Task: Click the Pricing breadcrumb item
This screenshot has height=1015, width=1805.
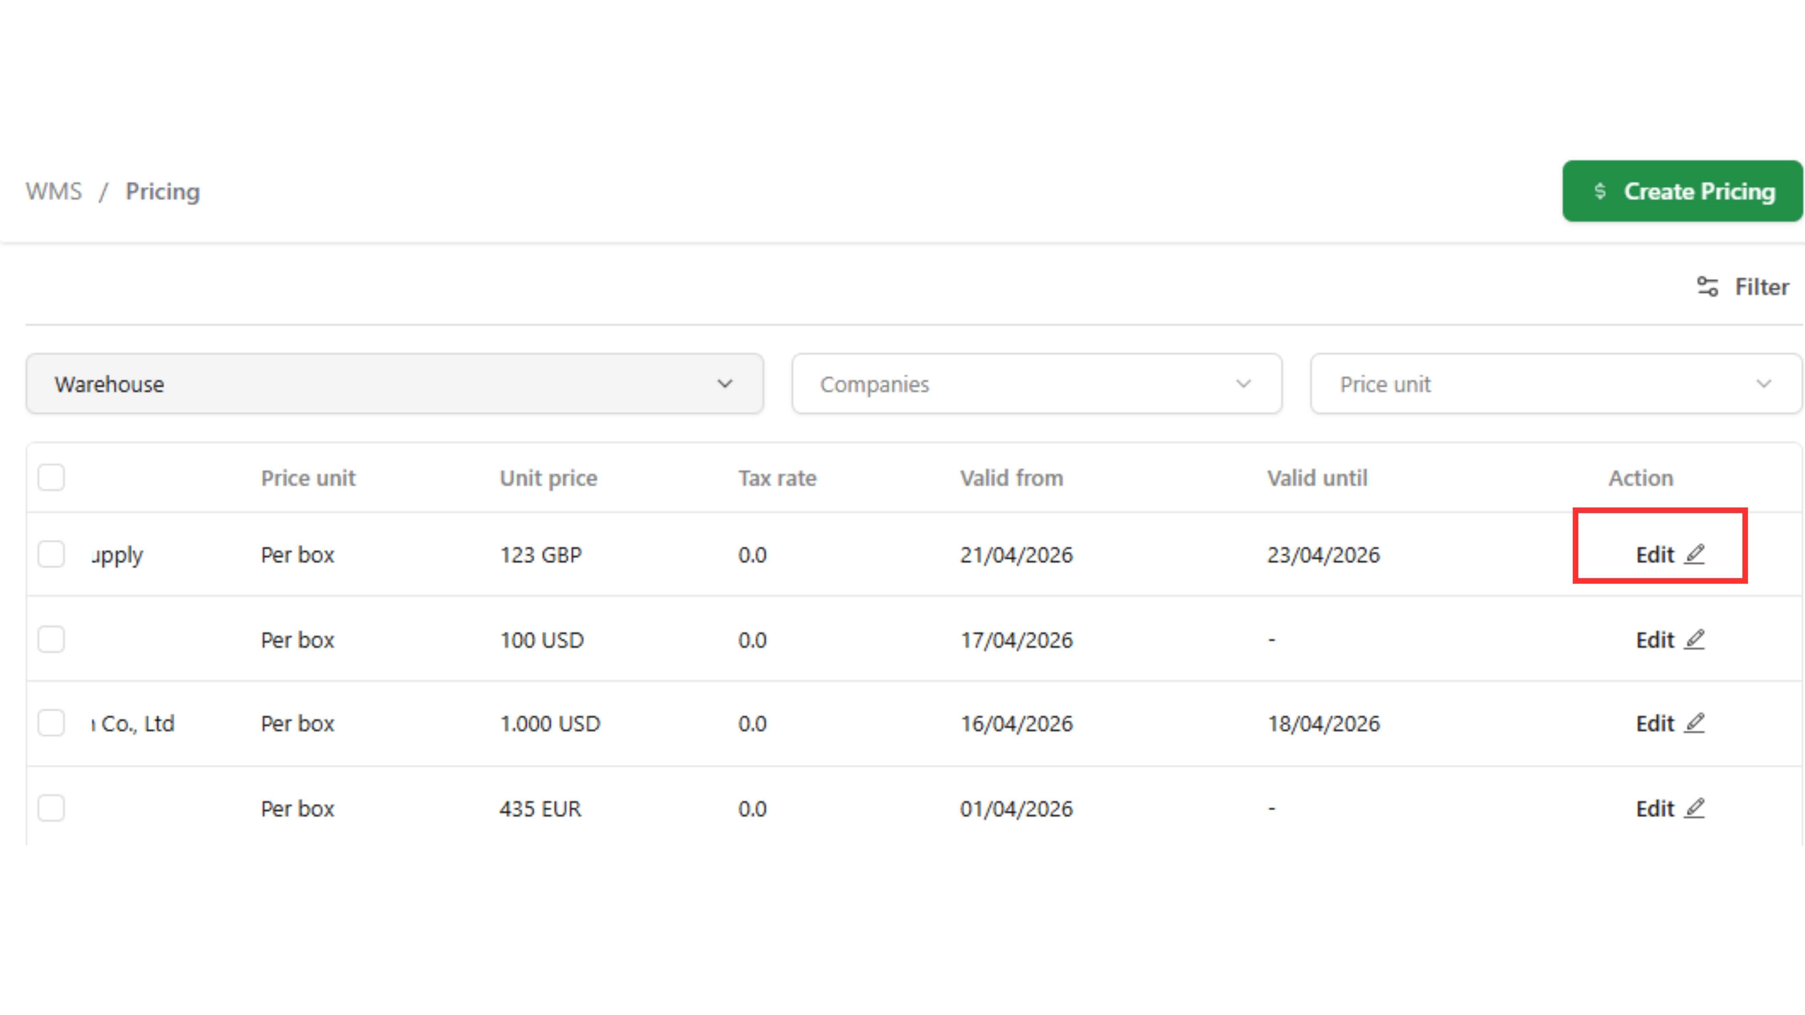Action: pyautogui.click(x=163, y=191)
